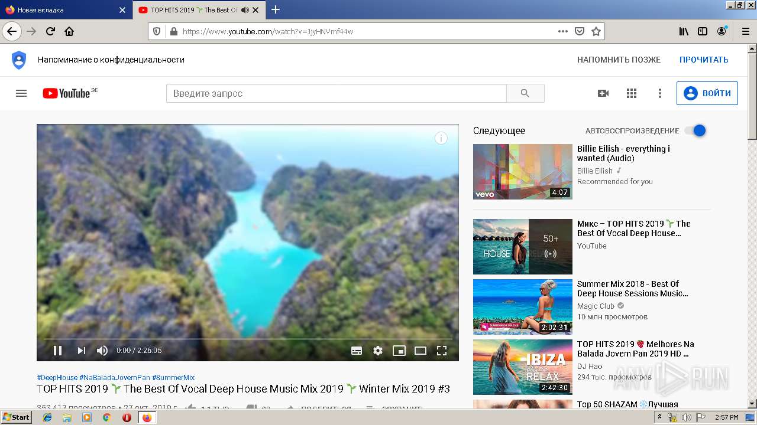Open YouTube hamburger guide menu
The width and height of the screenshot is (757, 425).
click(21, 93)
